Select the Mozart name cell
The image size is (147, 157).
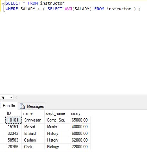[x=33, y=127]
